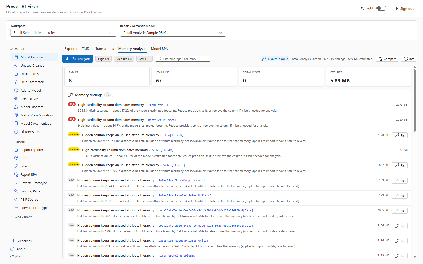Click the Sign out door icon

(x=396, y=9)
